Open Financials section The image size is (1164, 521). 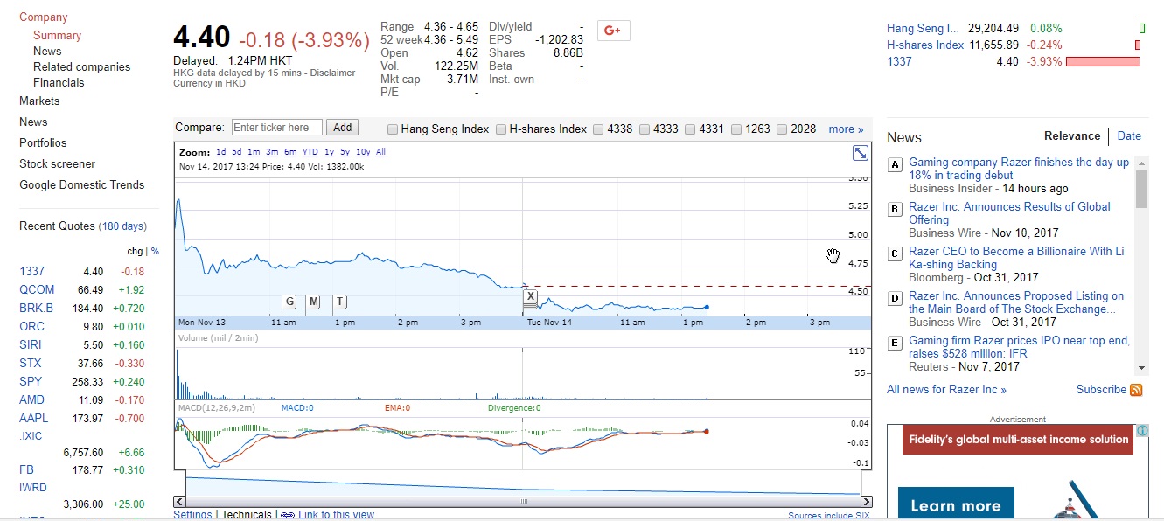click(59, 82)
